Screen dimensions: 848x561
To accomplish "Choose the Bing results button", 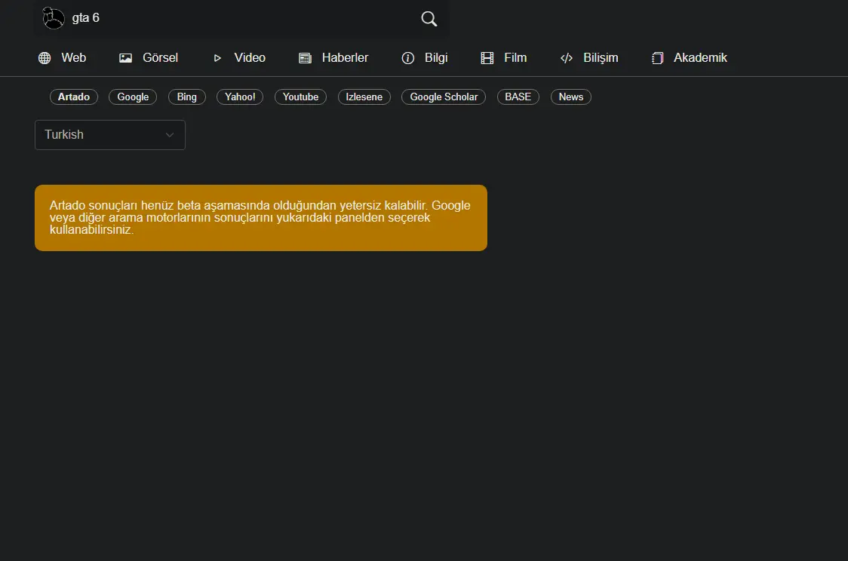I will pyautogui.click(x=186, y=97).
